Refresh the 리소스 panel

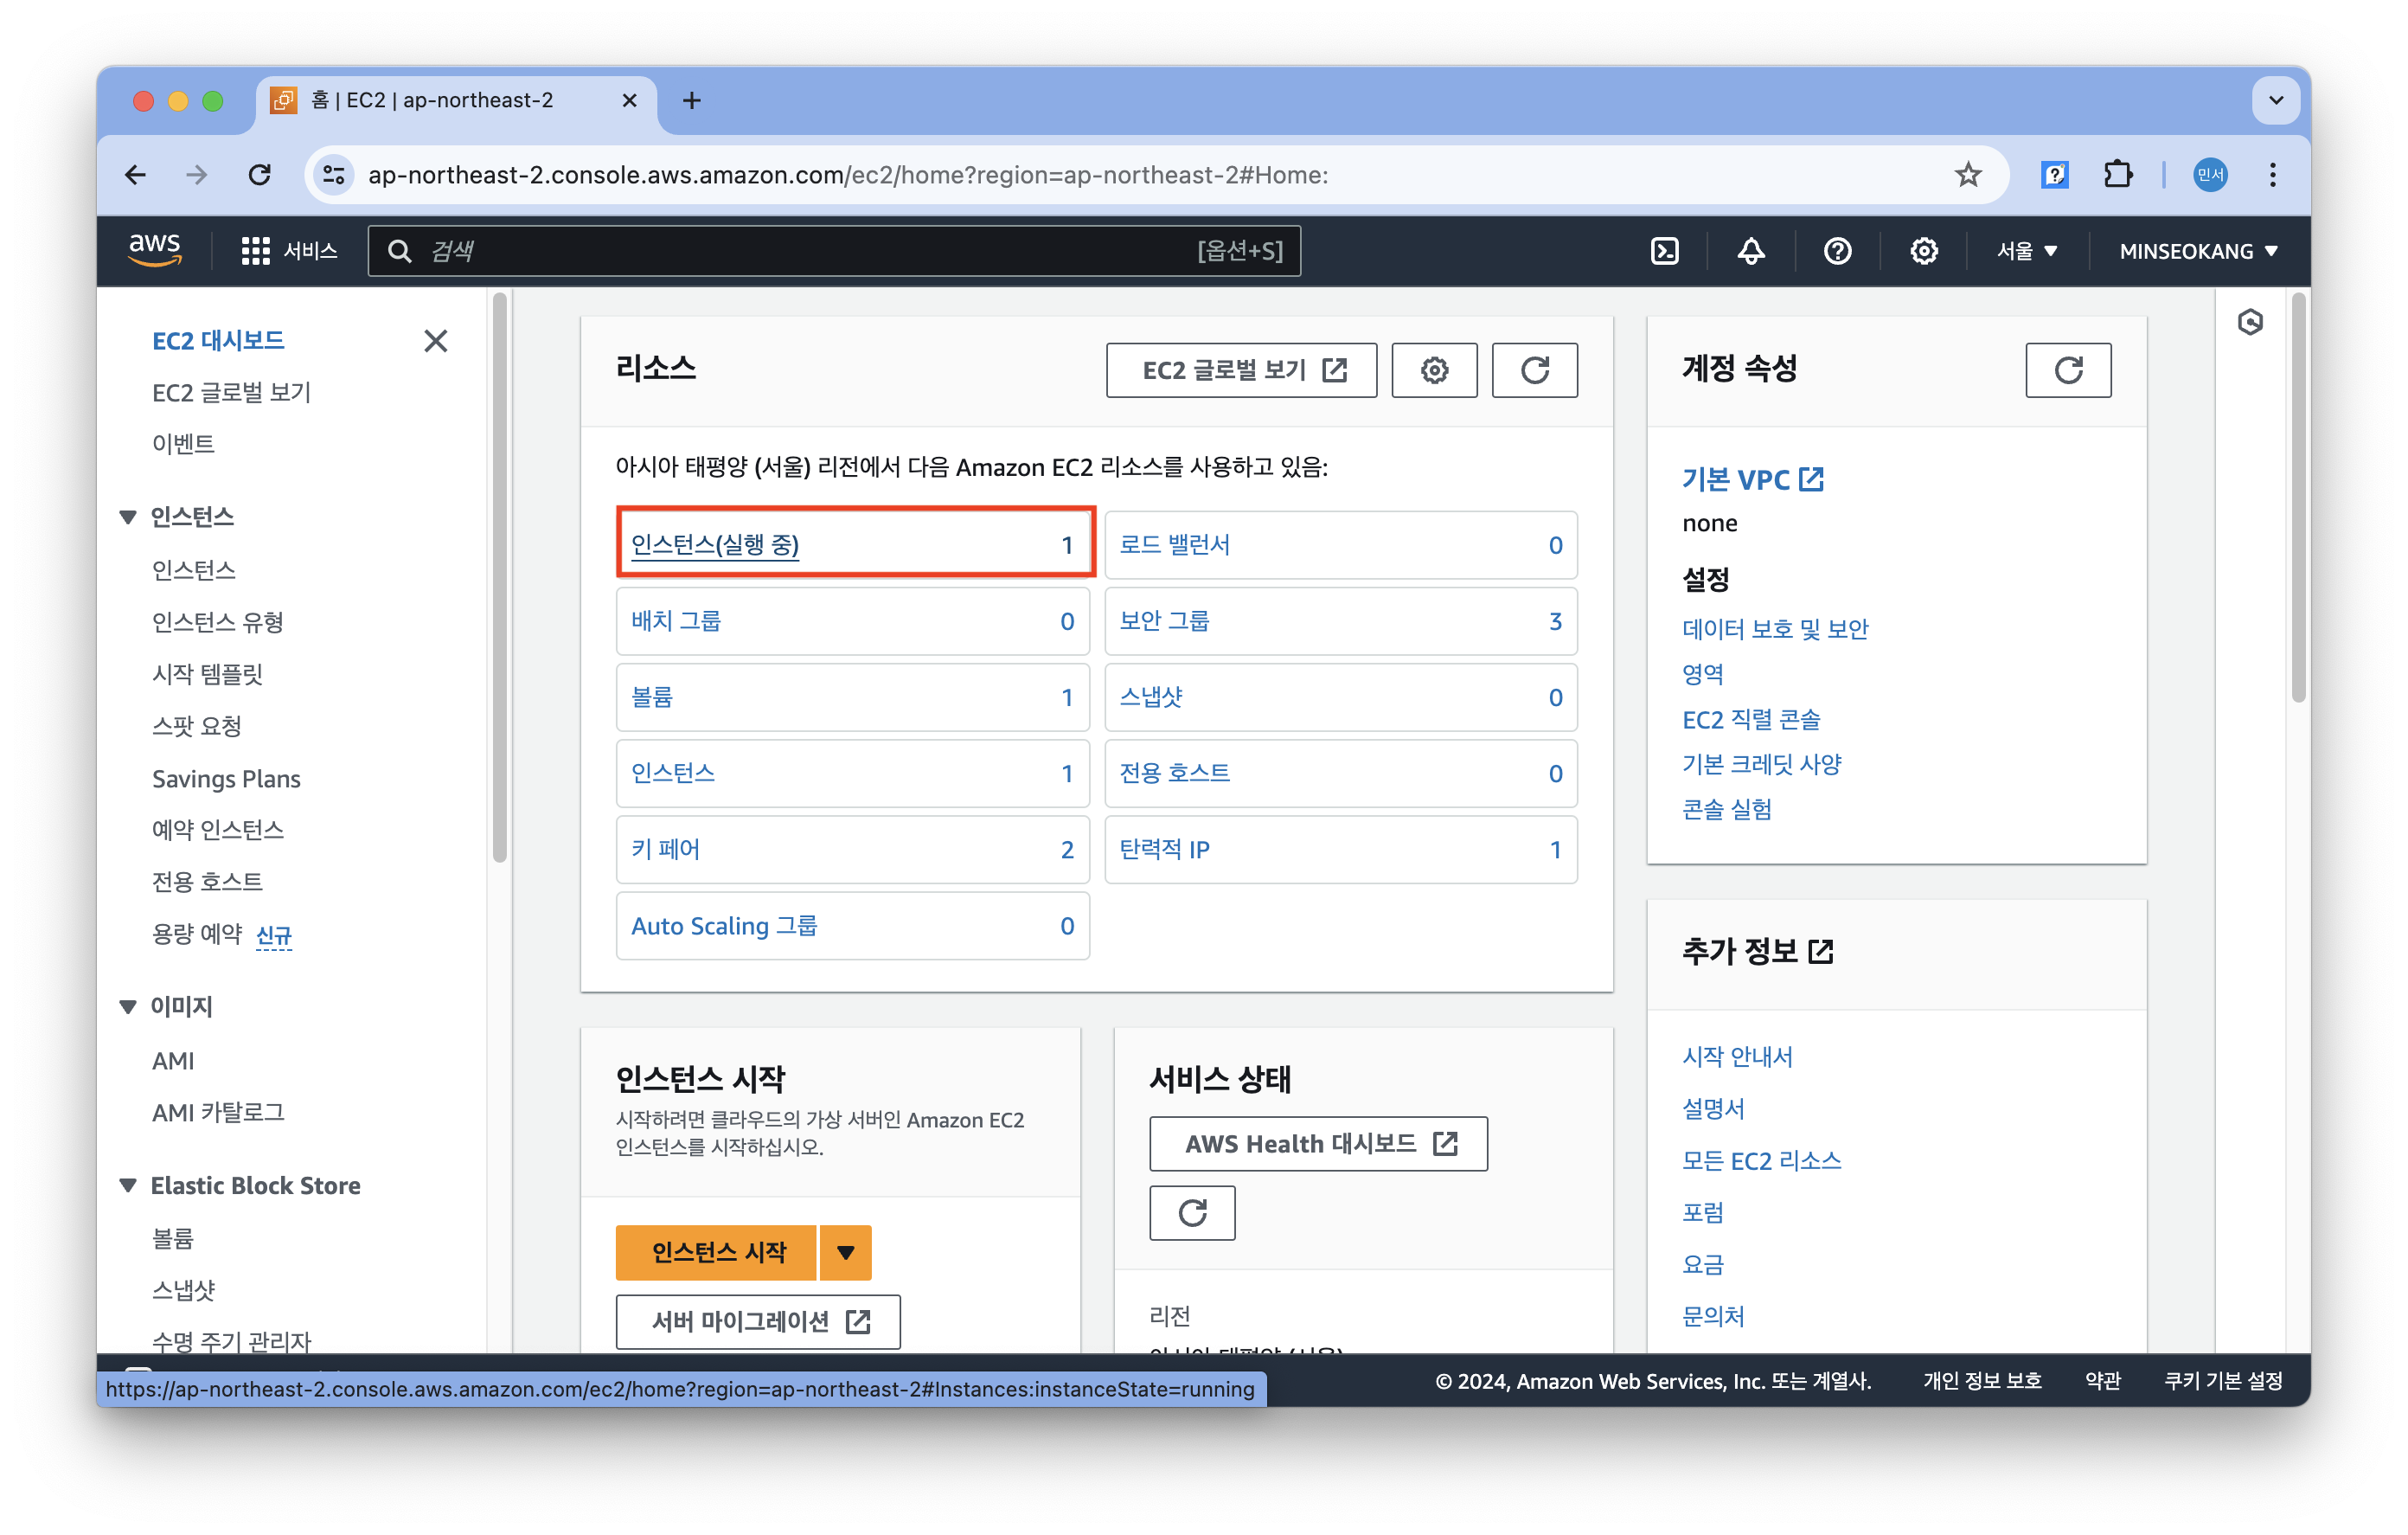point(1534,370)
